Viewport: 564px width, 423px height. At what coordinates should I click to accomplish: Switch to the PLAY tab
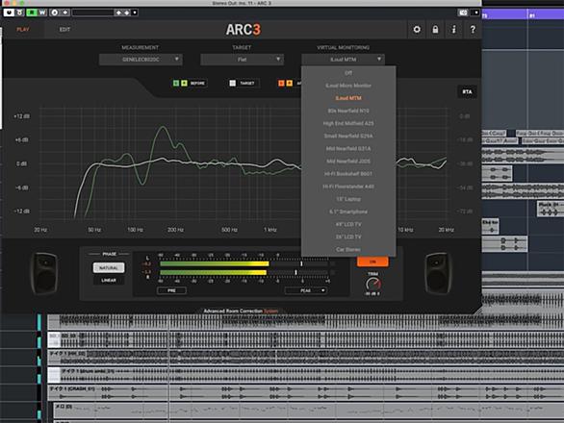[x=23, y=30]
